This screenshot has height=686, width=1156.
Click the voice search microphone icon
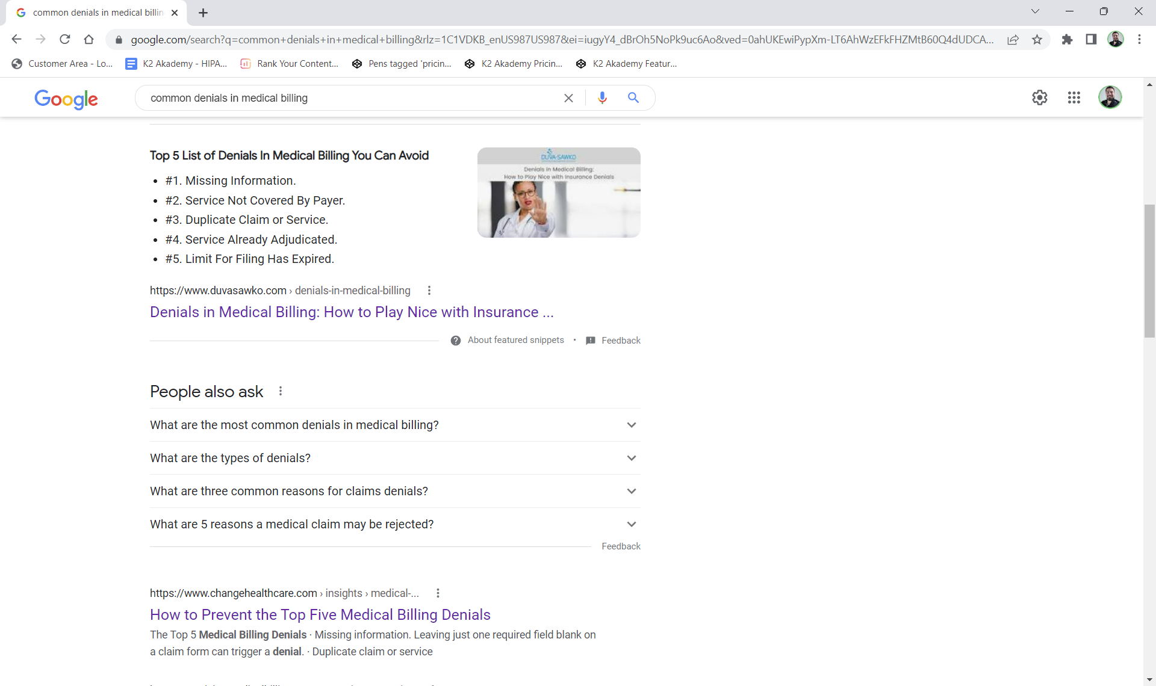[602, 97]
